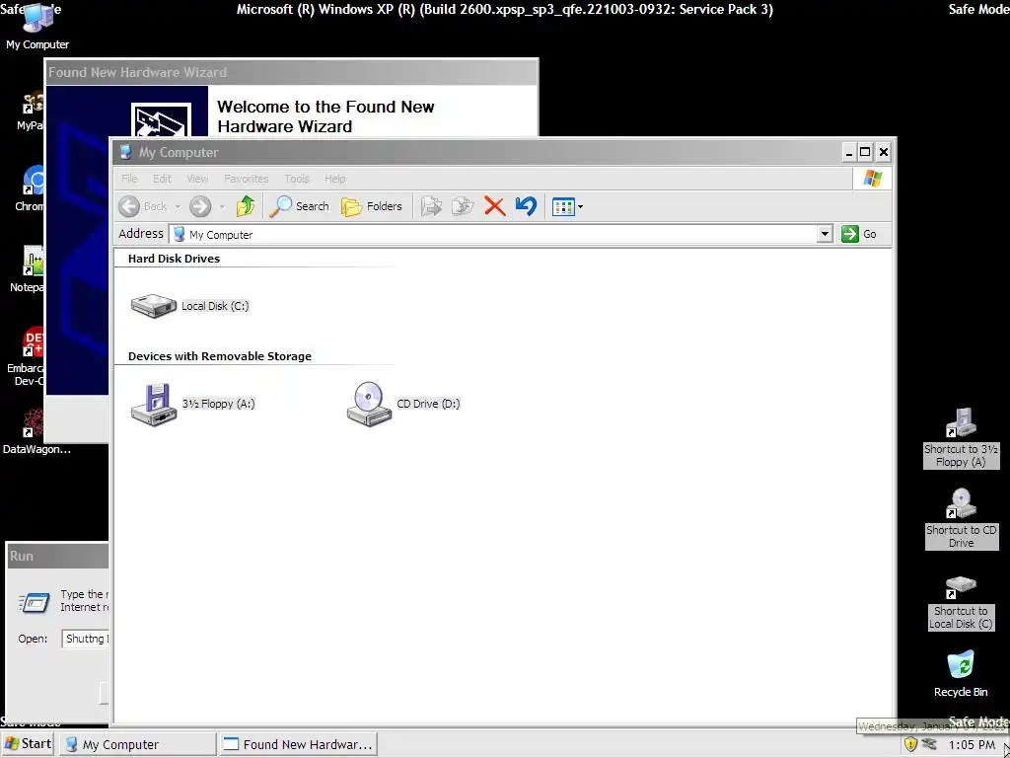
Task: Select Shortcut to Local Disk (C) icon
Action: click(961, 602)
